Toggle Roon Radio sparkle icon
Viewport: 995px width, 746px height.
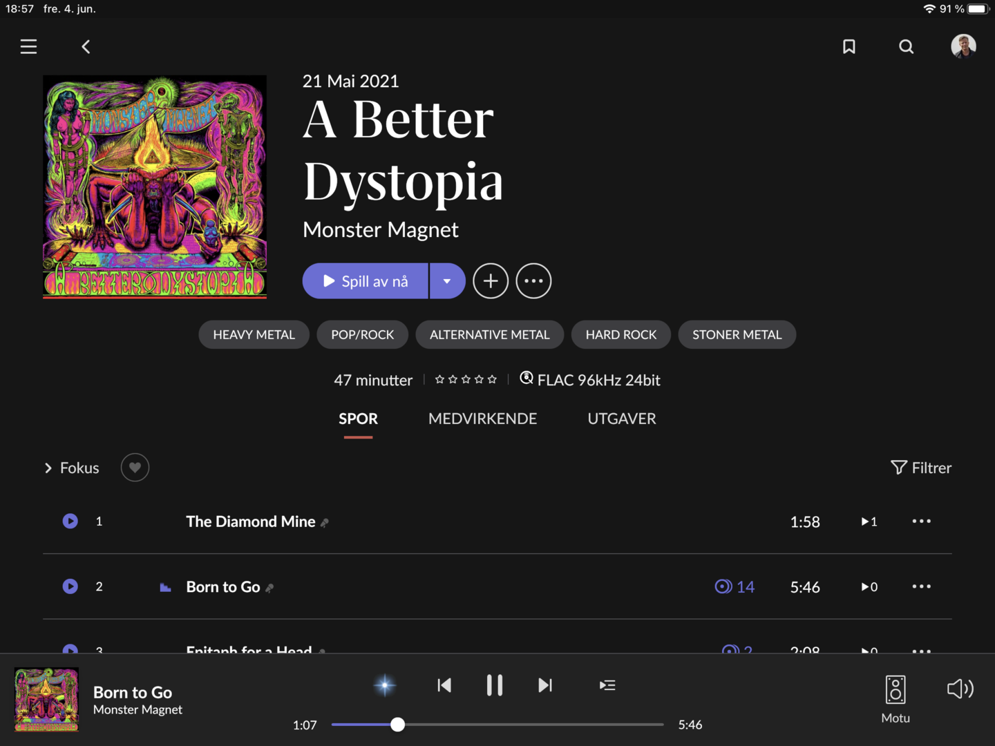(385, 685)
